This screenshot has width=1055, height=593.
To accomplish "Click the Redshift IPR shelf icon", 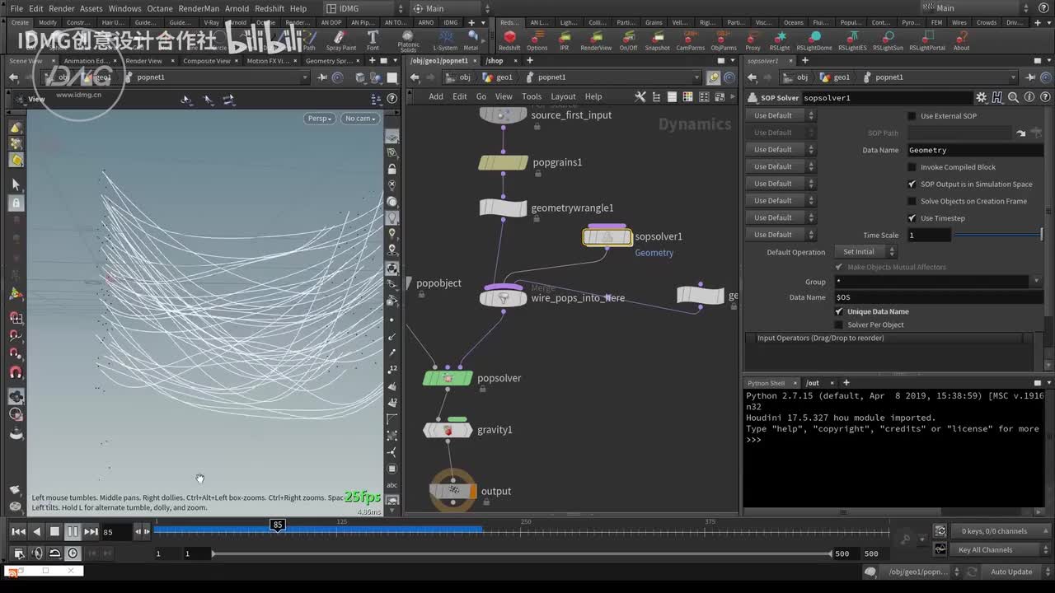I will point(565,40).
